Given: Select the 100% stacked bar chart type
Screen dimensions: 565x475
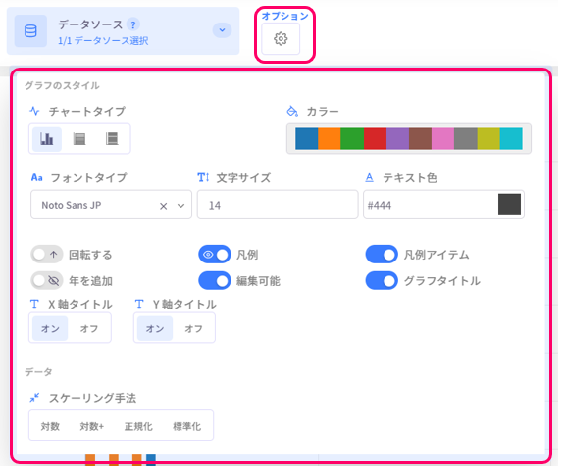Looking at the screenshot, I should [x=112, y=139].
